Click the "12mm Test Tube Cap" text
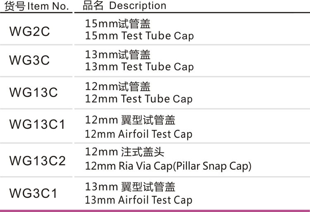This screenshot has height=212, width=310. pos(138,99)
